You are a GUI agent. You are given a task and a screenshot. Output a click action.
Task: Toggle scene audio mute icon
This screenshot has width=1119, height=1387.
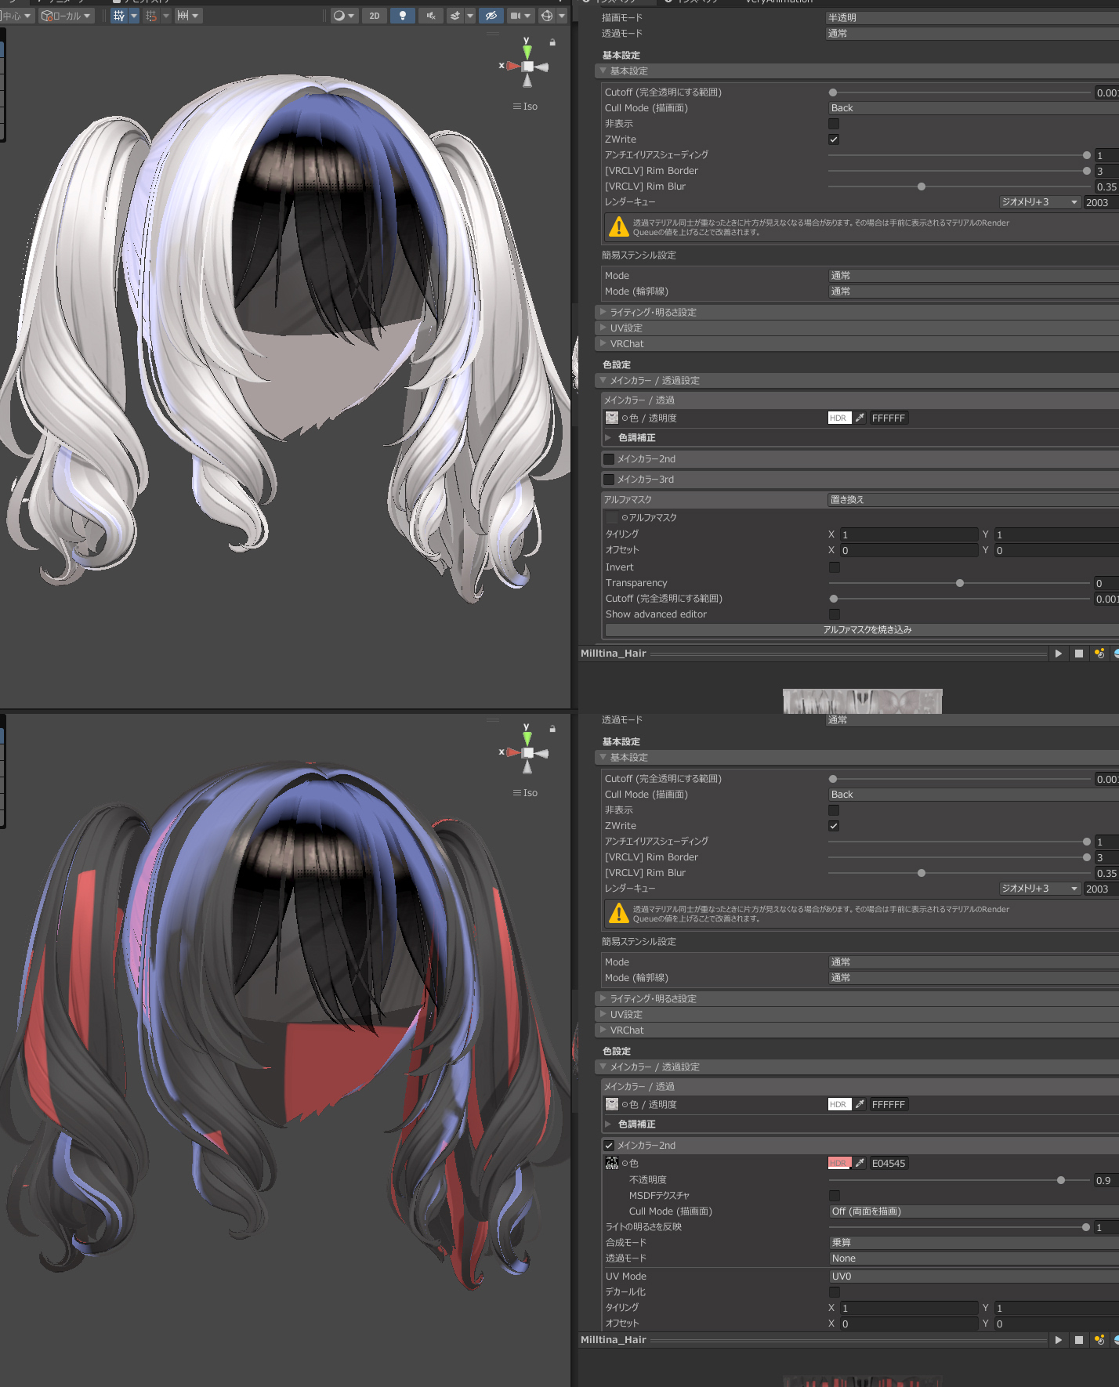pos(430,16)
